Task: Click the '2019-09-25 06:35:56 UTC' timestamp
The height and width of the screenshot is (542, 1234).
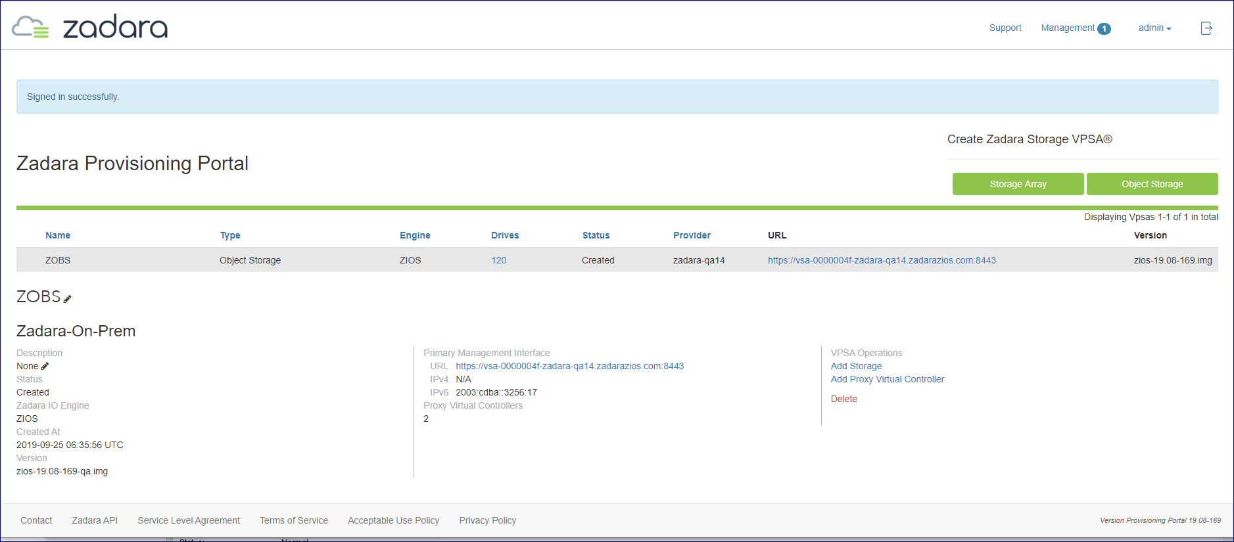Action: pyautogui.click(x=70, y=445)
